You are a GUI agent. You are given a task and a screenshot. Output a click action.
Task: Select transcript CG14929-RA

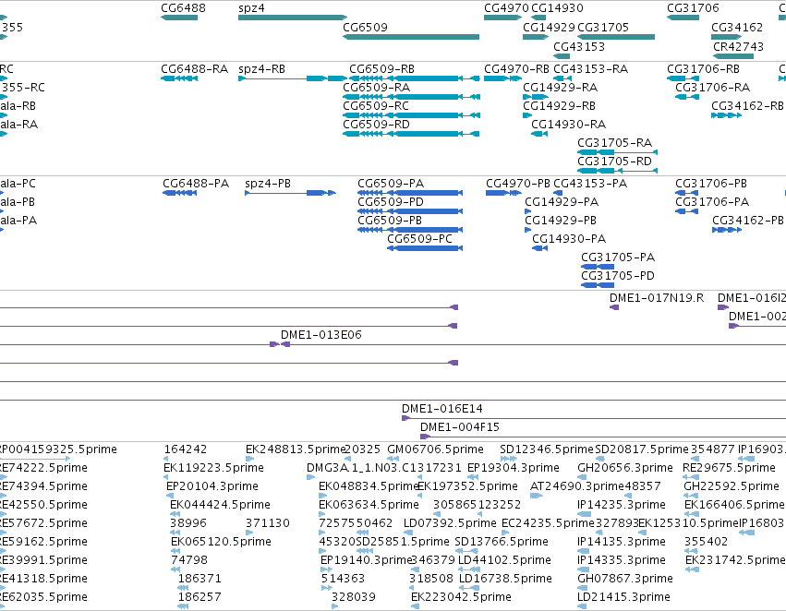pos(536,97)
